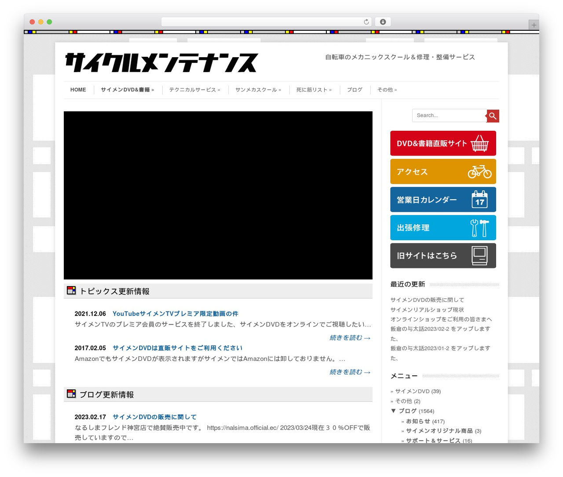
Task: Expand the サンメカスクール menu
Action: (258, 90)
